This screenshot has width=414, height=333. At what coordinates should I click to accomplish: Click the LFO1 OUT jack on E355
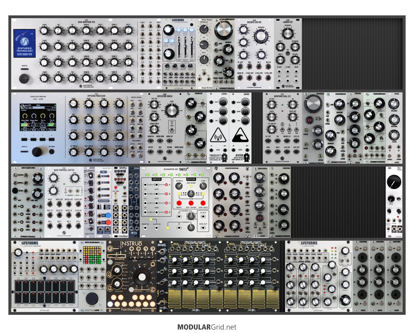[287, 152]
